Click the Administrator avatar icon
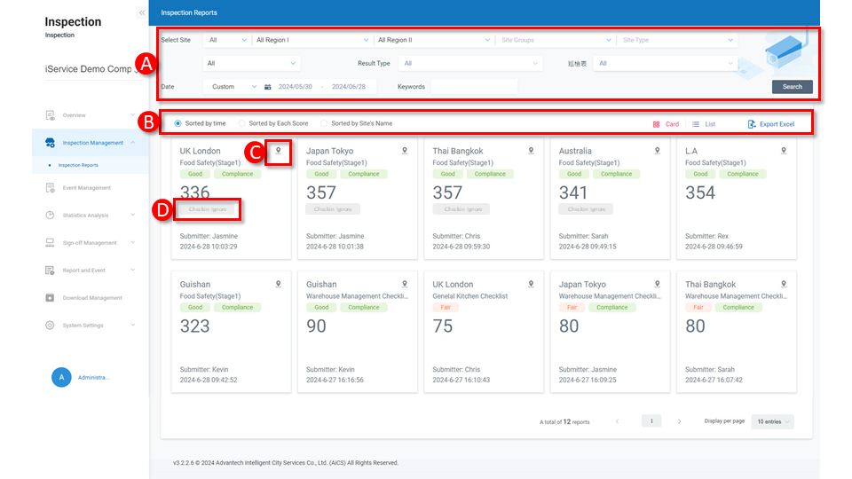 [x=61, y=377]
